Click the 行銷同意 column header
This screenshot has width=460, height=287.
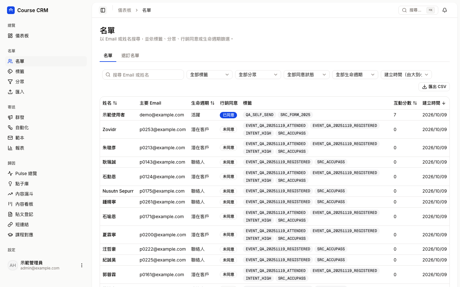click(229, 103)
